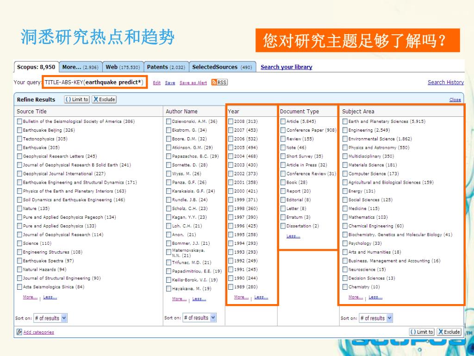Check the year 2006 (532) box
474x356 pixels.
tap(231, 139)
